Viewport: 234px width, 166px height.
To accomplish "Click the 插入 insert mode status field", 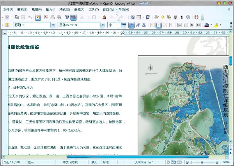I will click(x=94, y=162).
